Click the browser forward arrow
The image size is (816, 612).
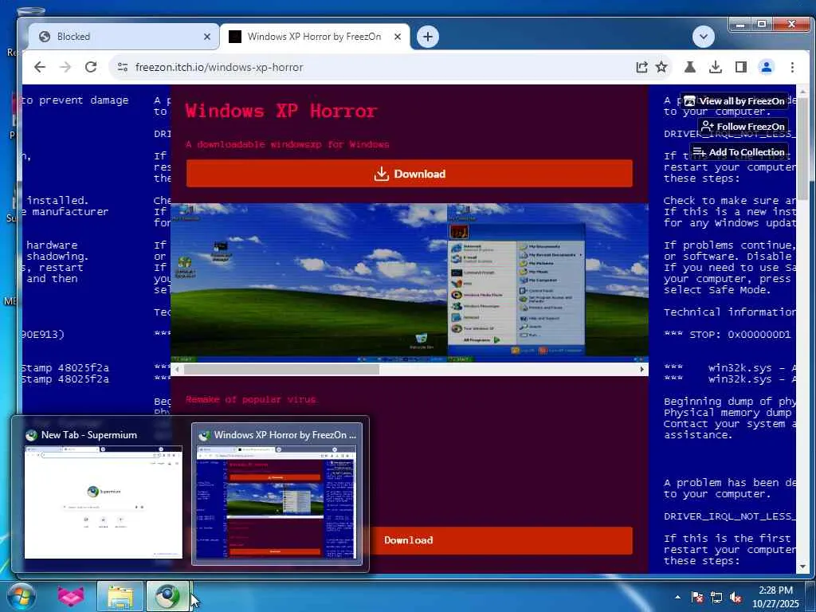(65, 67)
